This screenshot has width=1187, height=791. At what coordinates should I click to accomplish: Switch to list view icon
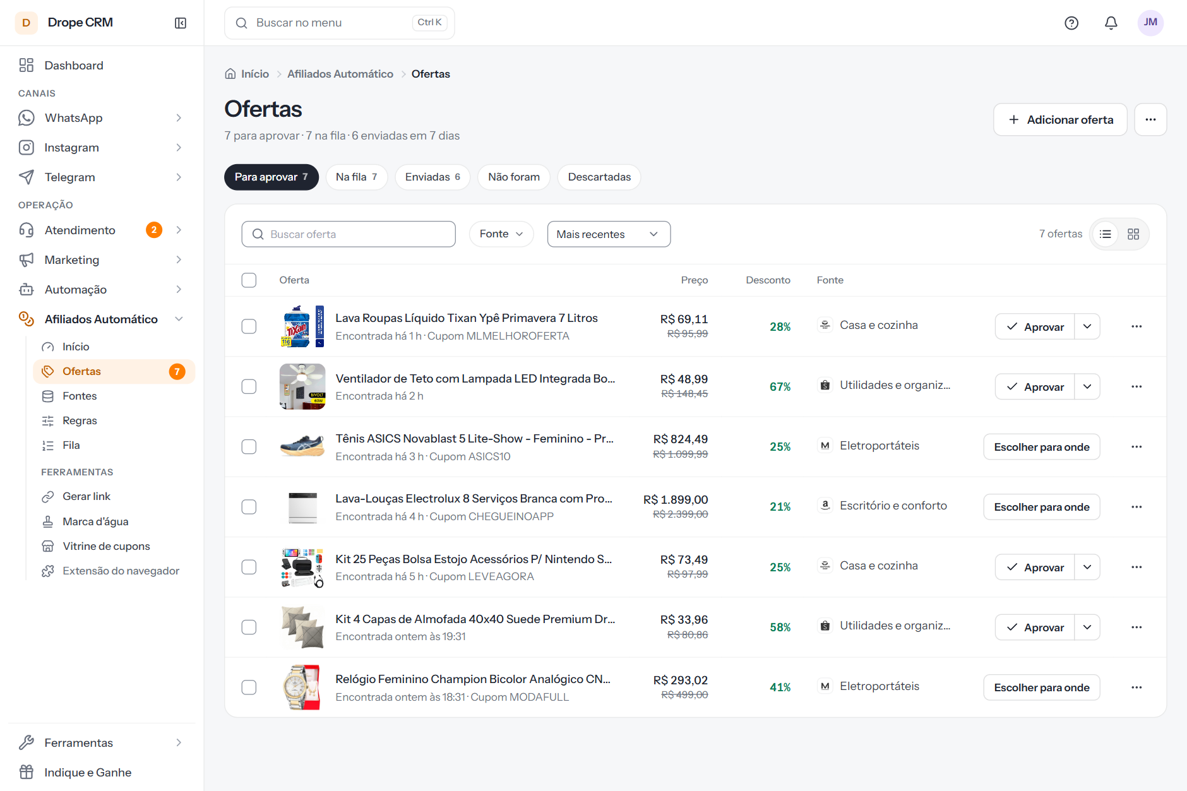[1106, 234]
